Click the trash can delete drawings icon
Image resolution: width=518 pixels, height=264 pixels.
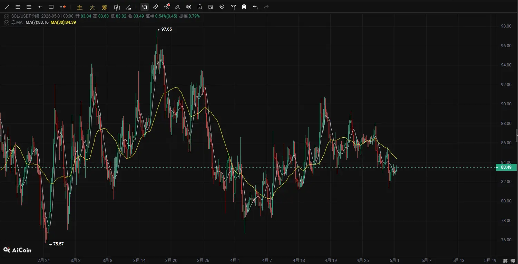tap(244, 7)
